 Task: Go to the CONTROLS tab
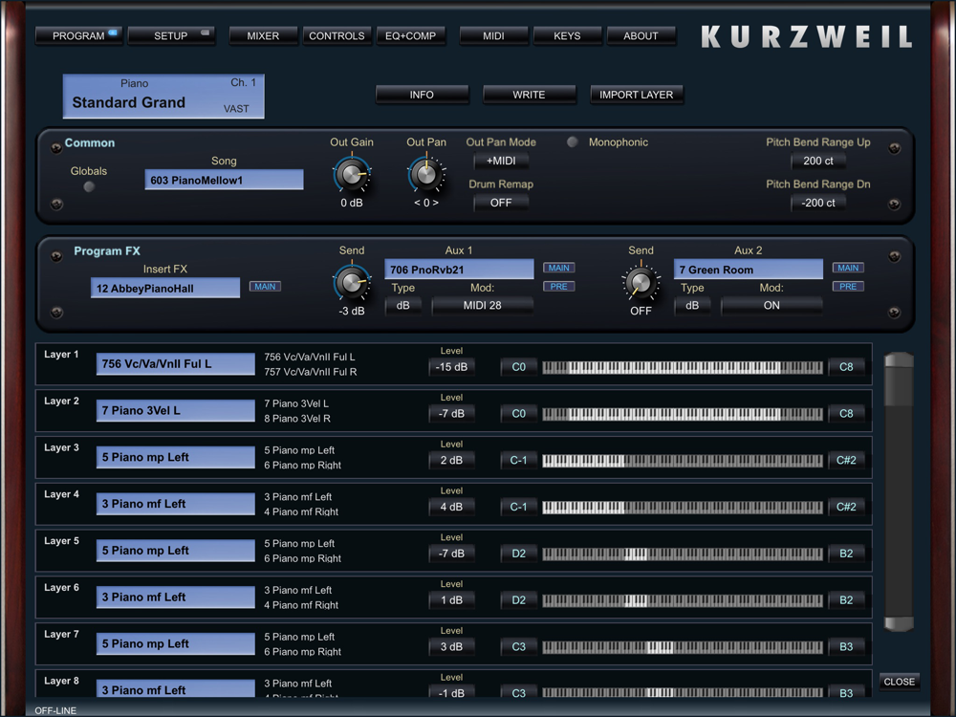(x=337, y=36)
